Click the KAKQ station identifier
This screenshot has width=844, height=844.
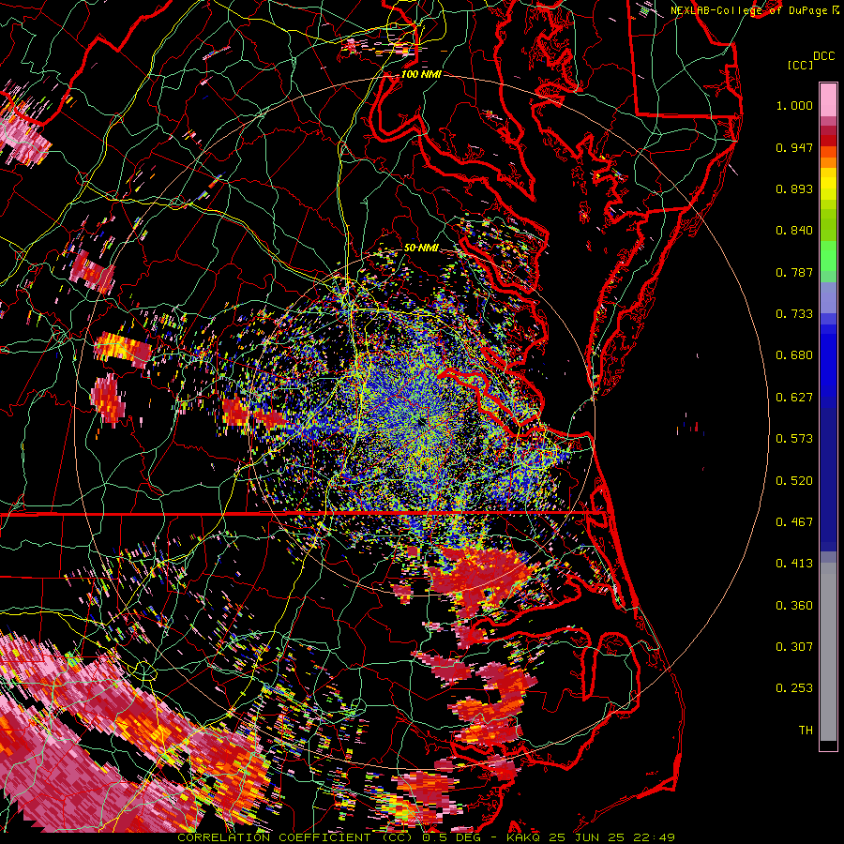click(x=525, y=837)
